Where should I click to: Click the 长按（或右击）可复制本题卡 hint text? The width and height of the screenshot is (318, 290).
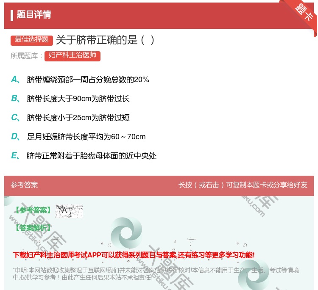[x=243, y=185]
